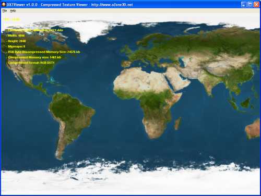Click the Compressed Memory size info line

coord(34,57)
